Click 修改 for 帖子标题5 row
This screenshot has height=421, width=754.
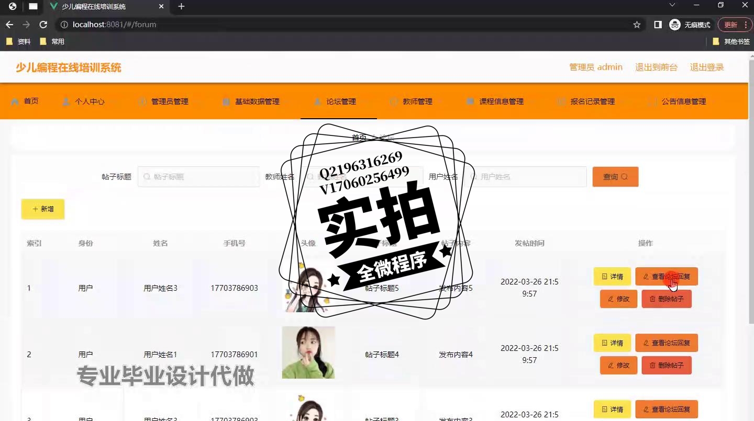618,299
